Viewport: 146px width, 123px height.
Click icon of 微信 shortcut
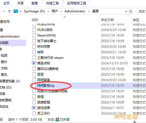tap(34, 97)
